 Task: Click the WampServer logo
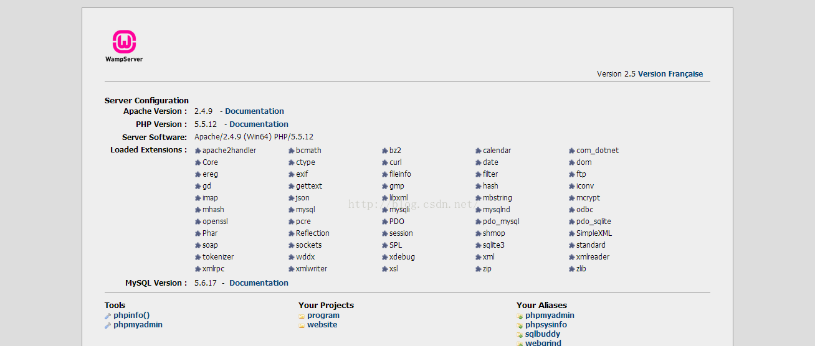tap(124, 46)
